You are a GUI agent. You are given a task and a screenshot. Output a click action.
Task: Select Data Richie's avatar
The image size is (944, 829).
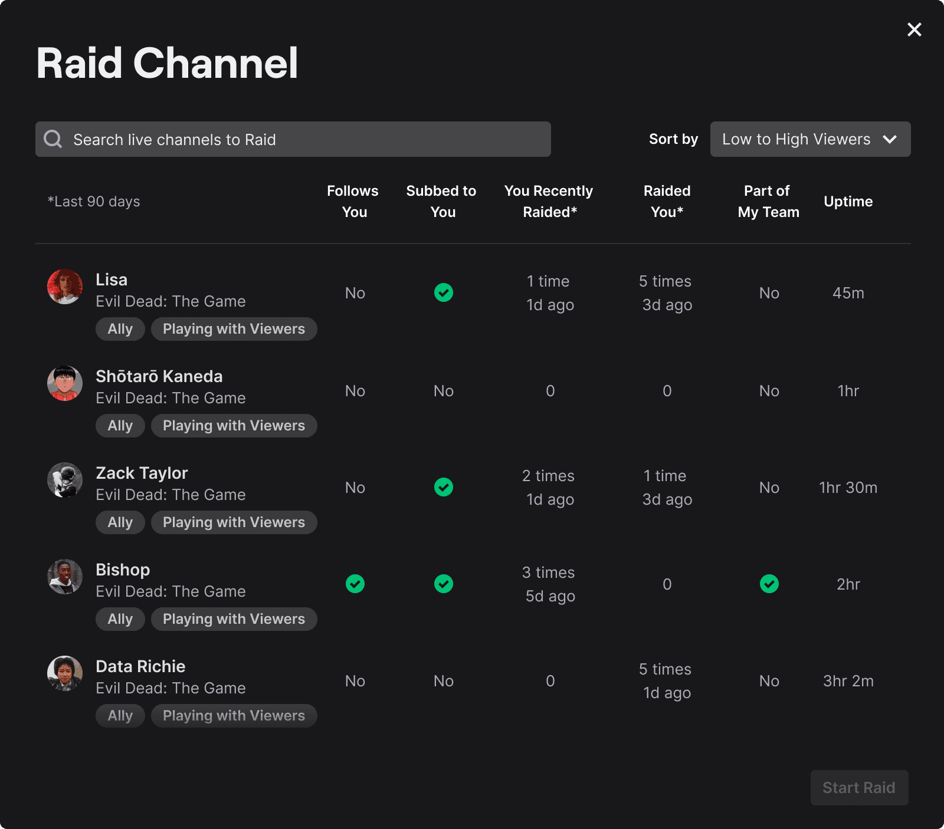pos(65,673)
